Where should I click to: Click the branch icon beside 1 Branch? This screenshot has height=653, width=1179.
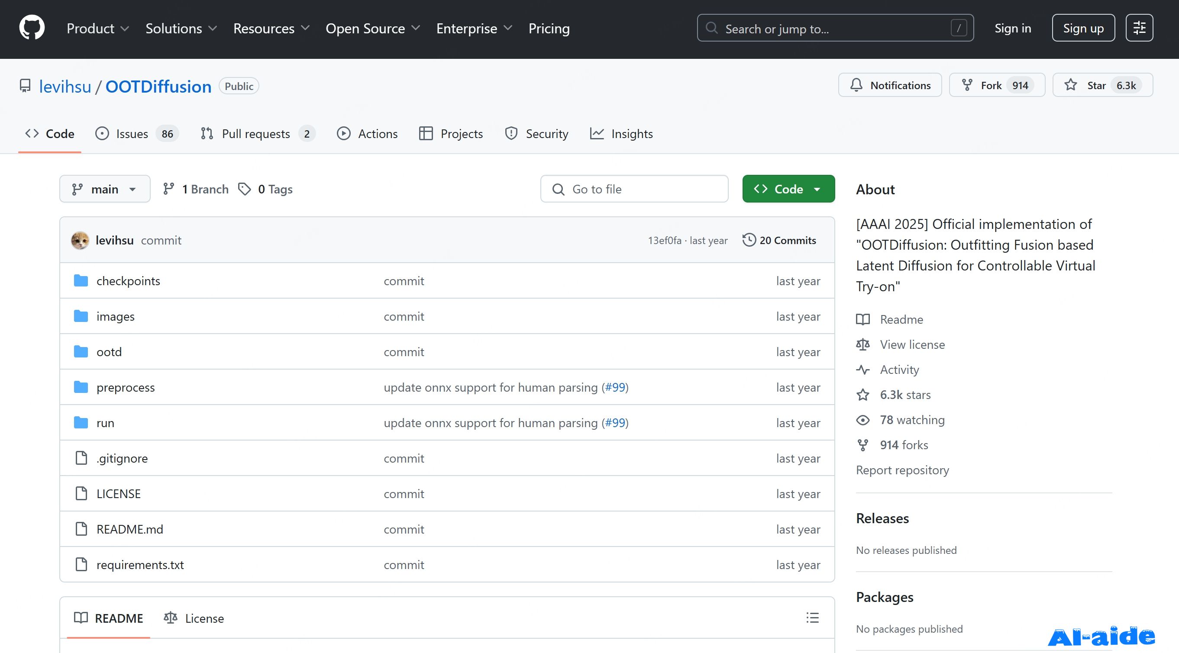pos(168,188)
